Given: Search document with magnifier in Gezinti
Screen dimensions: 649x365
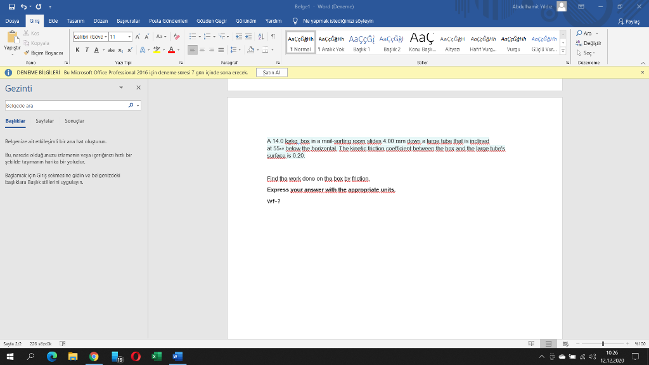Looking at the screenshot, I should 131,106.
